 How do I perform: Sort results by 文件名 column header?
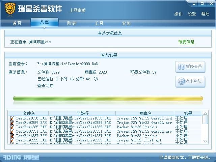coord(28,113)
